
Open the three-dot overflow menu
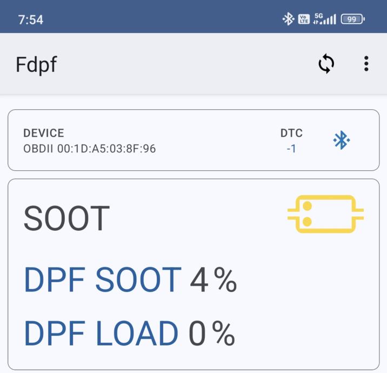coord(366,64)
